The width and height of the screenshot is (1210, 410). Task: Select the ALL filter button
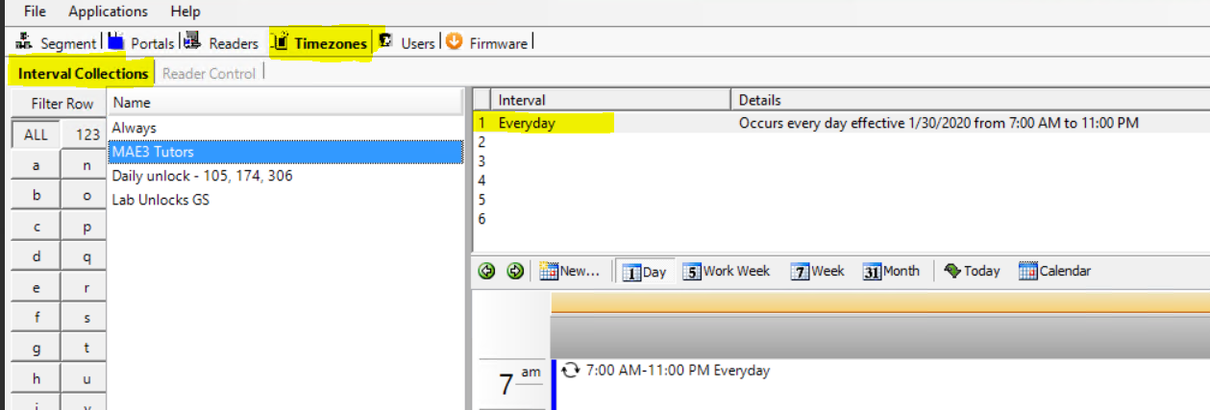pyautogui.click(x=36, y=135)
